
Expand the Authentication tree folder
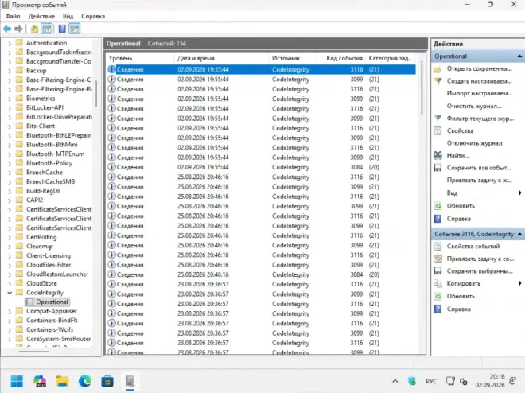pos(10,43)
